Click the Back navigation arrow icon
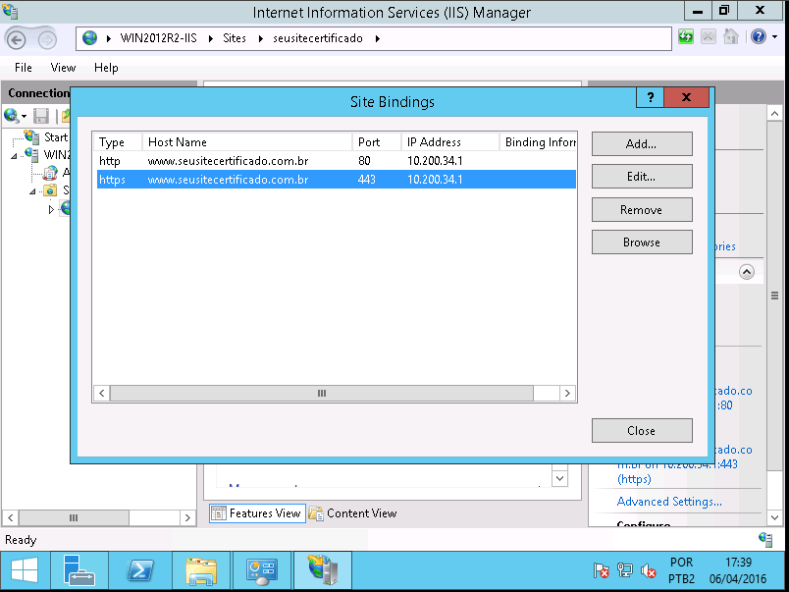Screen dimensions: 789x592 click(16, 40)
